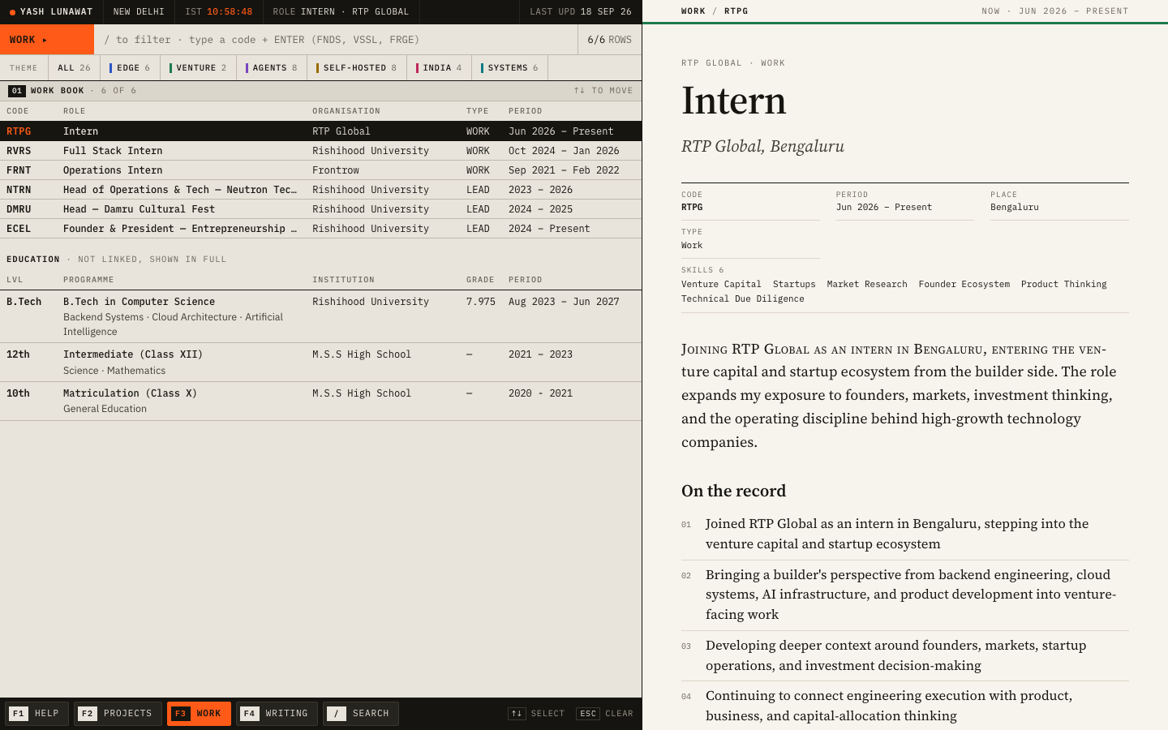Click the F1 Help key button
Screen dimensions: 1168x730
[36, 714]
